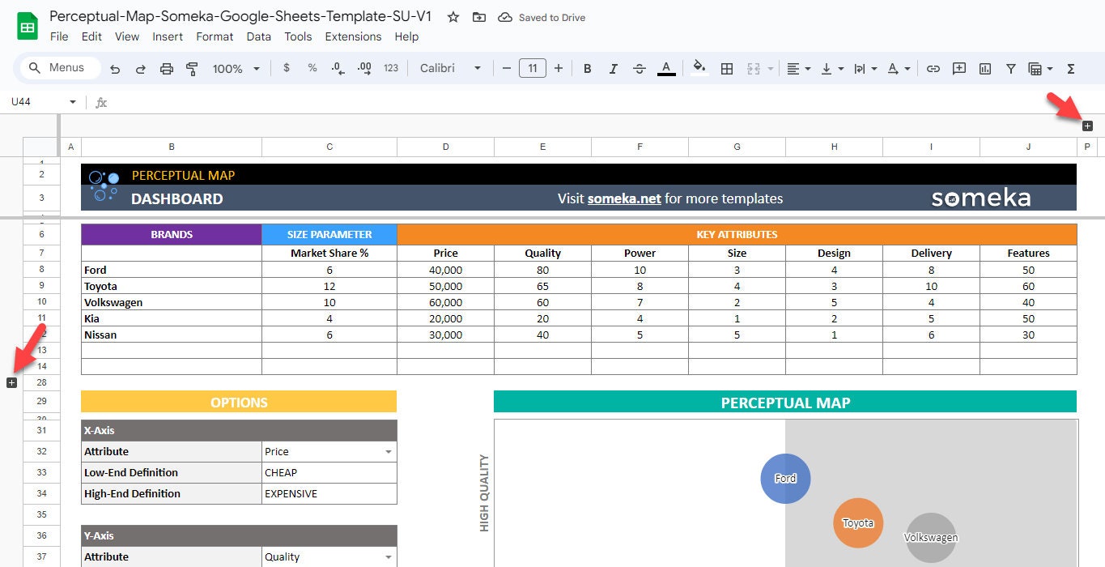Open the zoom level dropdown at 100%

click(x=235, y=69)
